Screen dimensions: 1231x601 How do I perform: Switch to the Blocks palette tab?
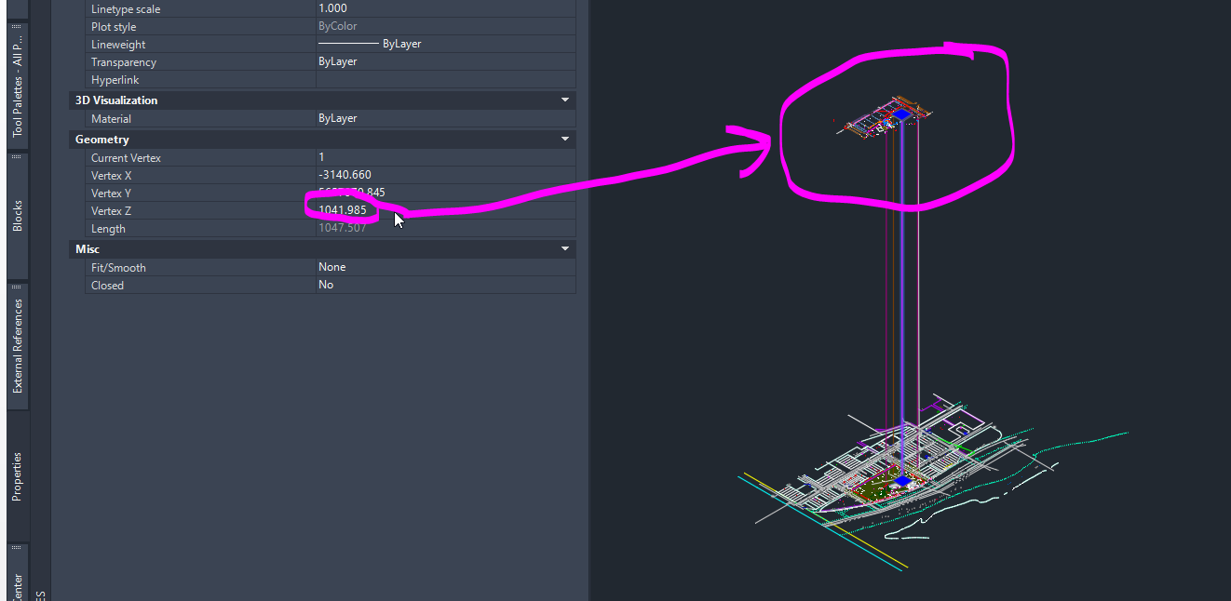[16, 212]
